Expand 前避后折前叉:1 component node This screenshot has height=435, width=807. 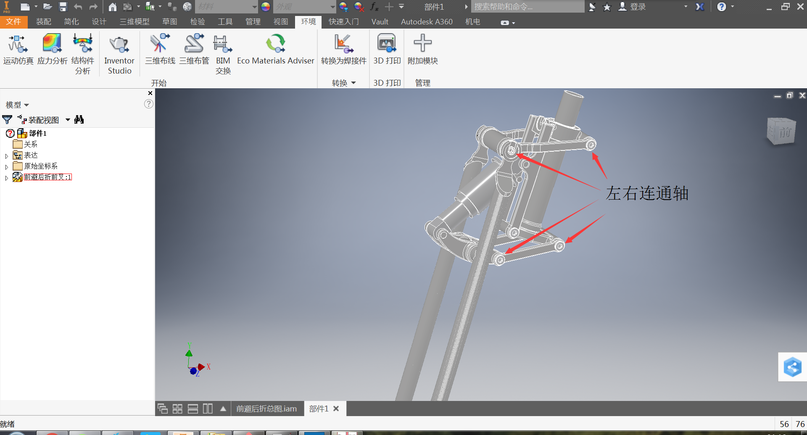click(7, 178)
